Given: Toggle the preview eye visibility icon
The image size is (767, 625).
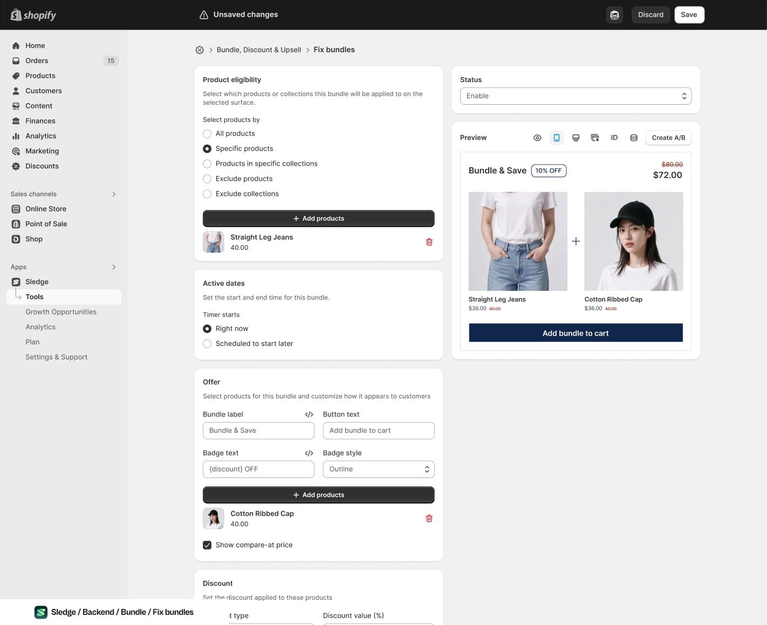Looking at the screenshot, I should (537, 138).
